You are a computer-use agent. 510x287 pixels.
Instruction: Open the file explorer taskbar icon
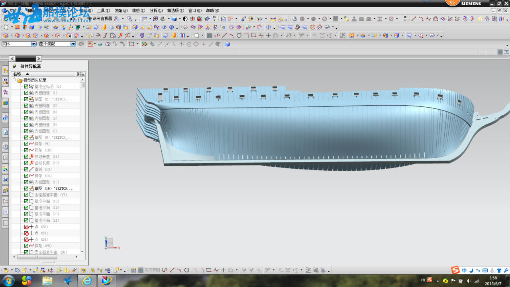pos(47,281)
